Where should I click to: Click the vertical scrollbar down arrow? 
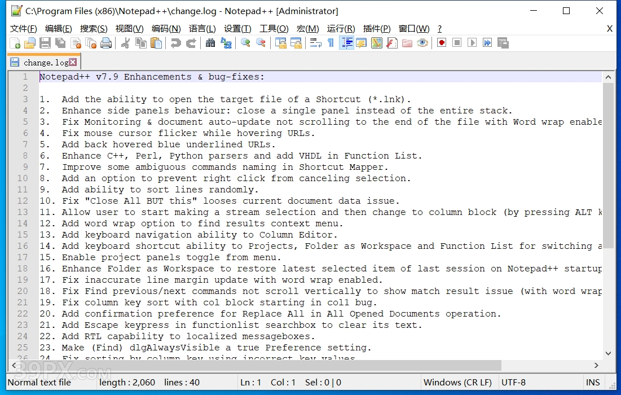tap(609, 353)
